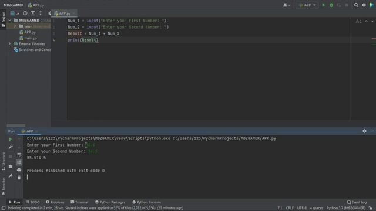Viewport: 376px width, 211px height.
Task: Toggle the Structure side tool window
Action: click(3, 161)
